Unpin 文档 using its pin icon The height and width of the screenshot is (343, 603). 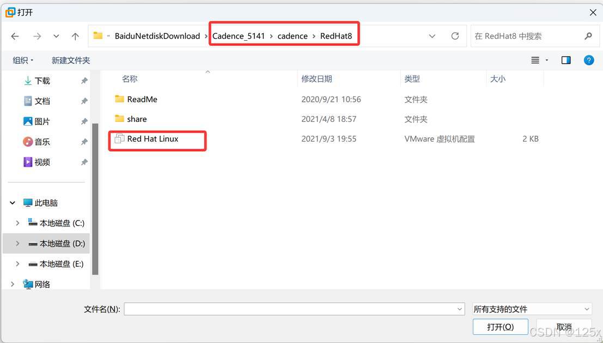point(84,101)
